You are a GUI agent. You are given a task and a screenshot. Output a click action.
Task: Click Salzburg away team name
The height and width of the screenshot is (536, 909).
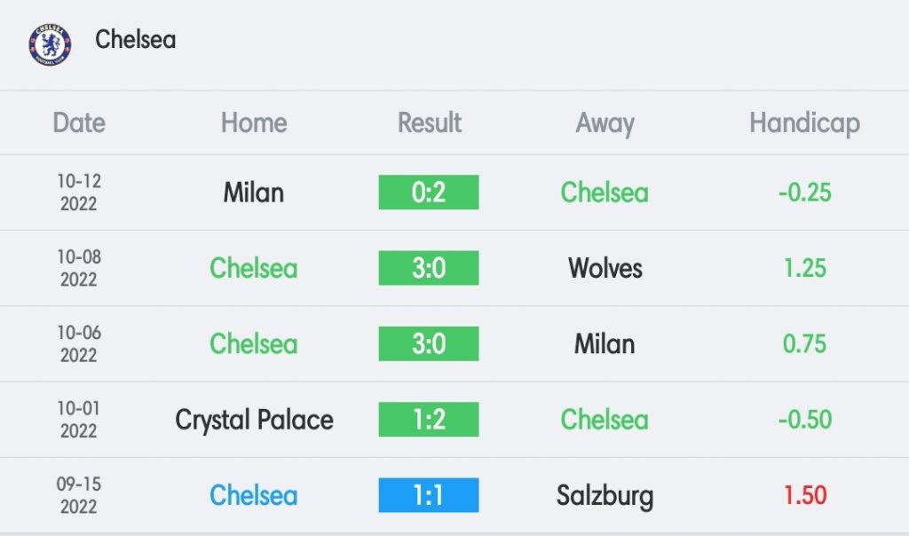pyautogui.click(x=605, y=496)
